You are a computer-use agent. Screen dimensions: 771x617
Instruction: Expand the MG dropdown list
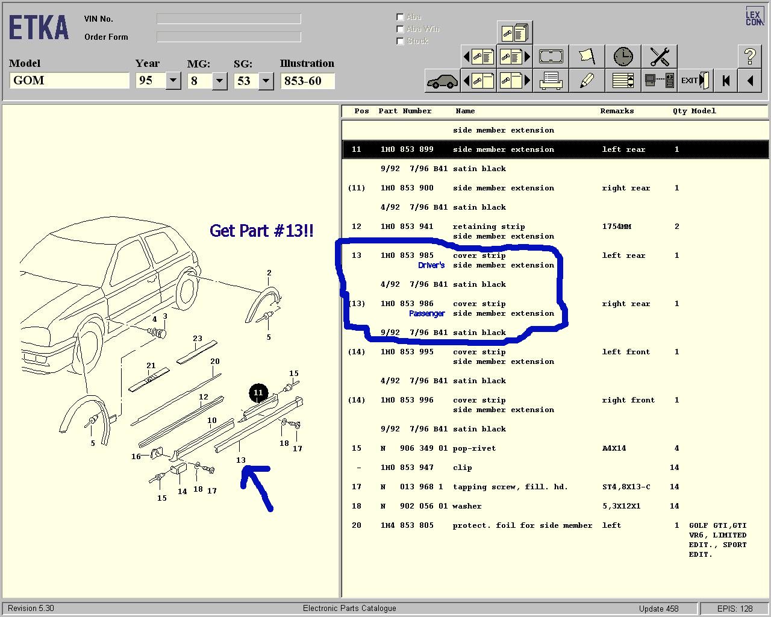pos(219,81)
